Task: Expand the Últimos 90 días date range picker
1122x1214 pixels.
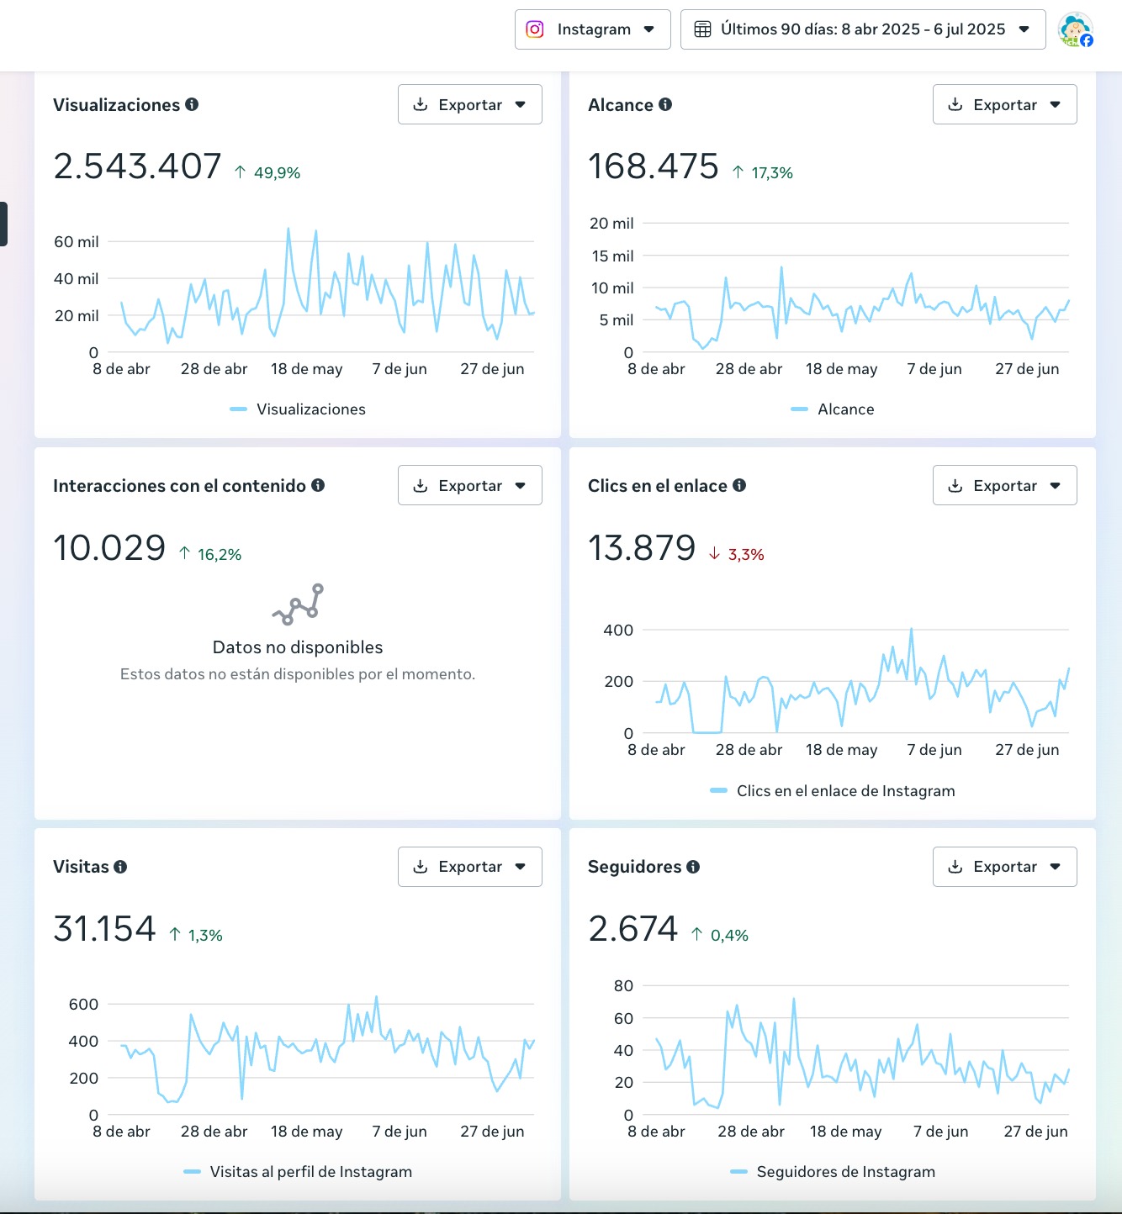Action: [862, 29]
